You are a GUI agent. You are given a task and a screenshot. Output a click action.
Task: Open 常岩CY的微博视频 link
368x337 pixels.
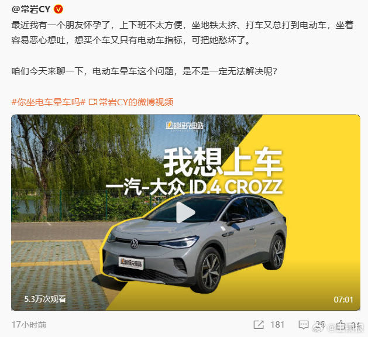click(136, 102)
